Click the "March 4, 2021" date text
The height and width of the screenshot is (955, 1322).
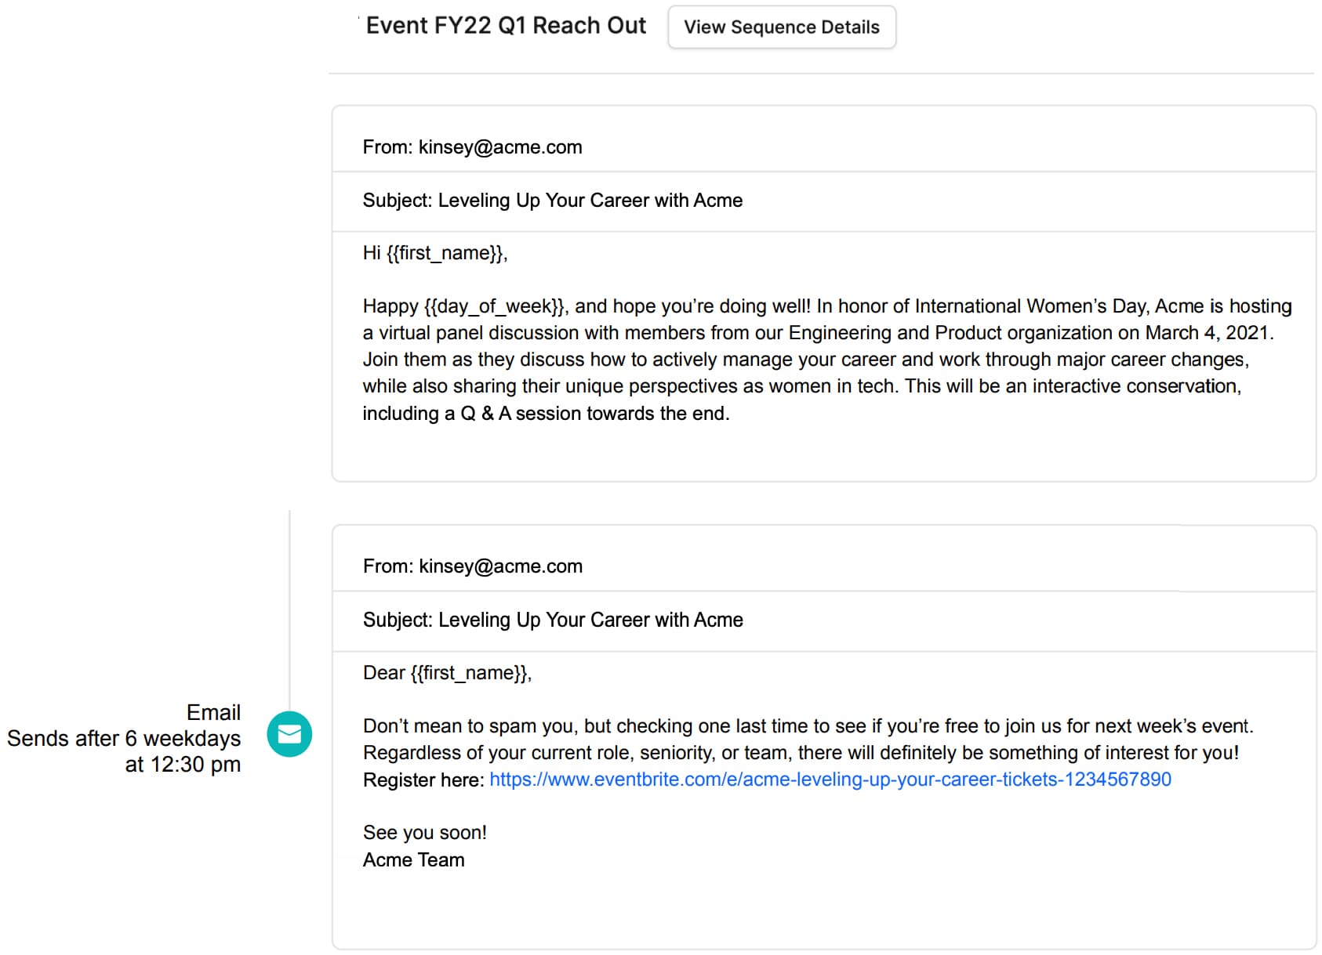tap(1208, 333)
